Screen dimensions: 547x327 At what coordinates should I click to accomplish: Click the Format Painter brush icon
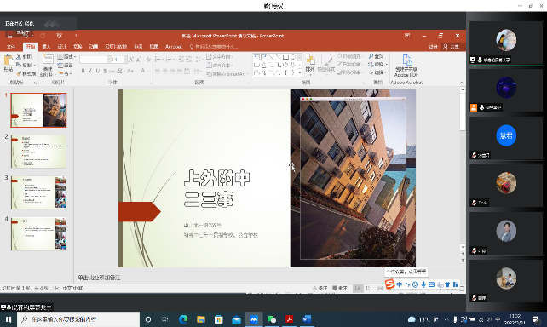click(19, 73)
